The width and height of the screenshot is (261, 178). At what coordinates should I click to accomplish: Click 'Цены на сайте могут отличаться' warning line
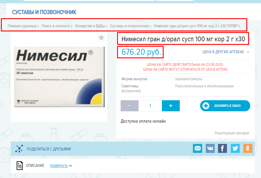pos(185,69)
